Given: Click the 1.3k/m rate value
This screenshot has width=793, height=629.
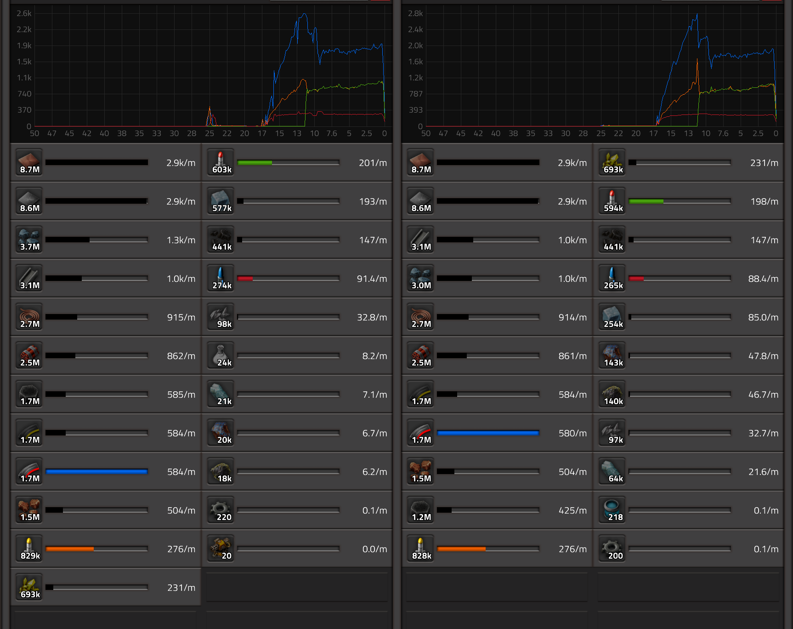Looking at the screenshot, I should pyautogui.click(x=181, y=240).
